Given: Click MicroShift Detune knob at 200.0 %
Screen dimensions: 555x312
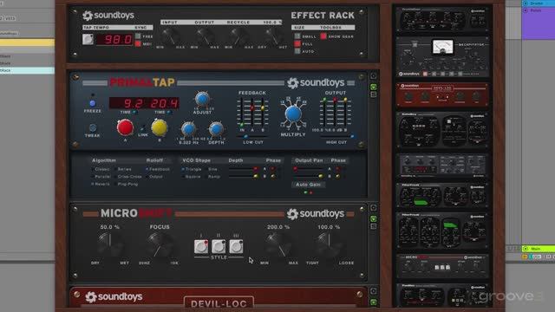Looking at the screenshot, I should click(279, 244).
